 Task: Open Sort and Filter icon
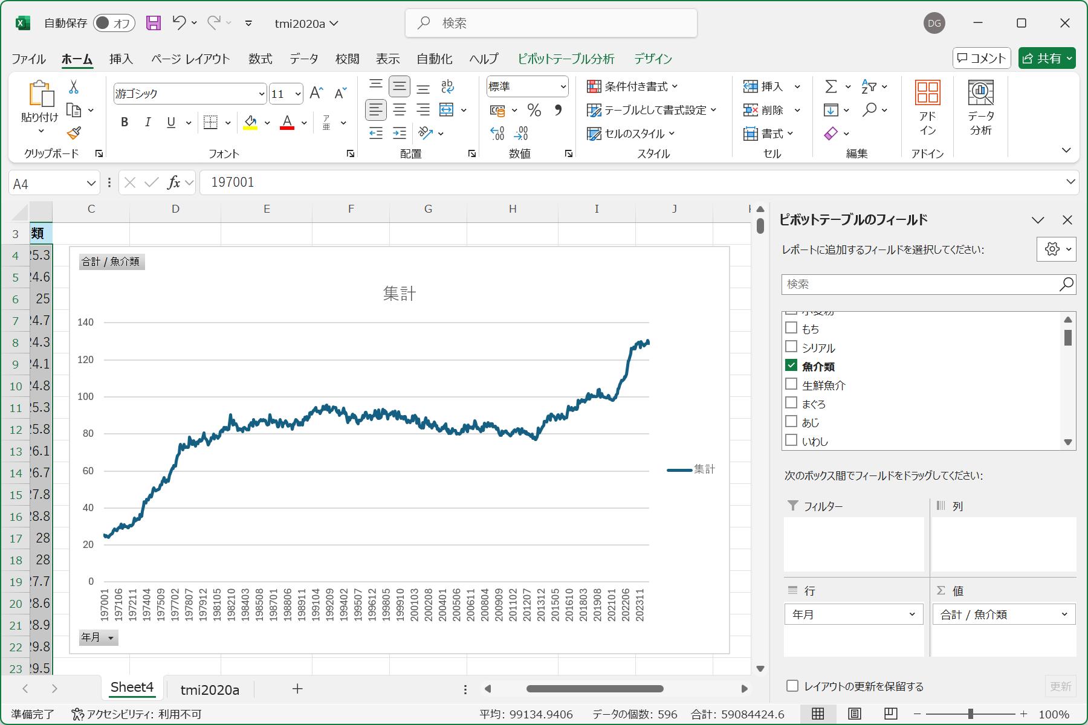(x=869, y=87)
